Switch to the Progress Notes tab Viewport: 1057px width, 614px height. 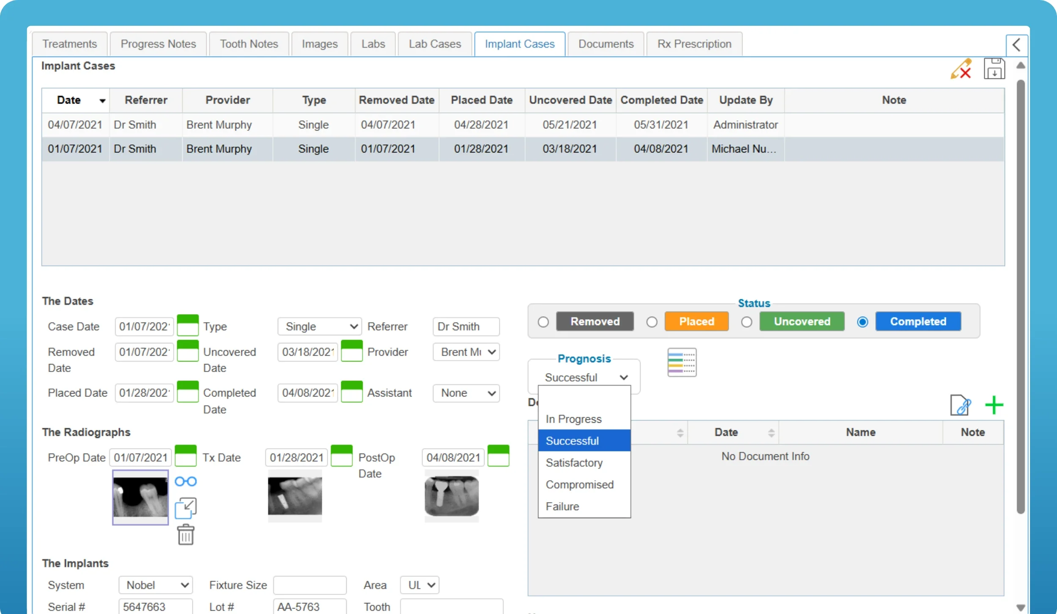pos(158,44)
